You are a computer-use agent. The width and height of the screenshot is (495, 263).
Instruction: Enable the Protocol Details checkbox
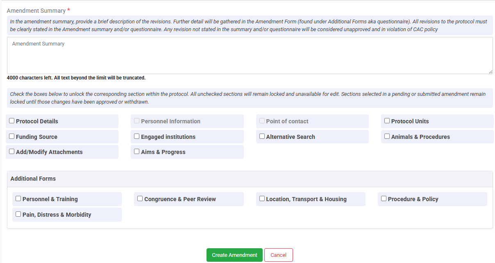pos(11,120)
